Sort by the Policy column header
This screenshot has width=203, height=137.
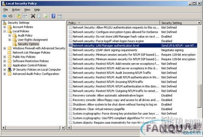[x=114, y=23]
